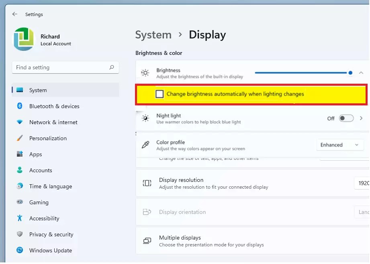The height and width of the screenshot is (264, 370).
Task: Click the Settings window title text
Action: pos(34,14)
